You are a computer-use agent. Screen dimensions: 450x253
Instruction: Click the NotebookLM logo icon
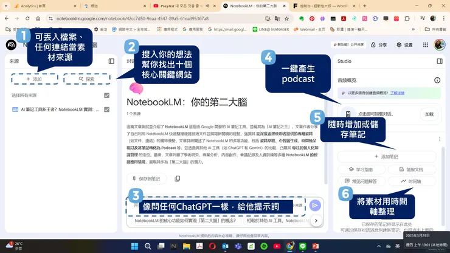11,45
